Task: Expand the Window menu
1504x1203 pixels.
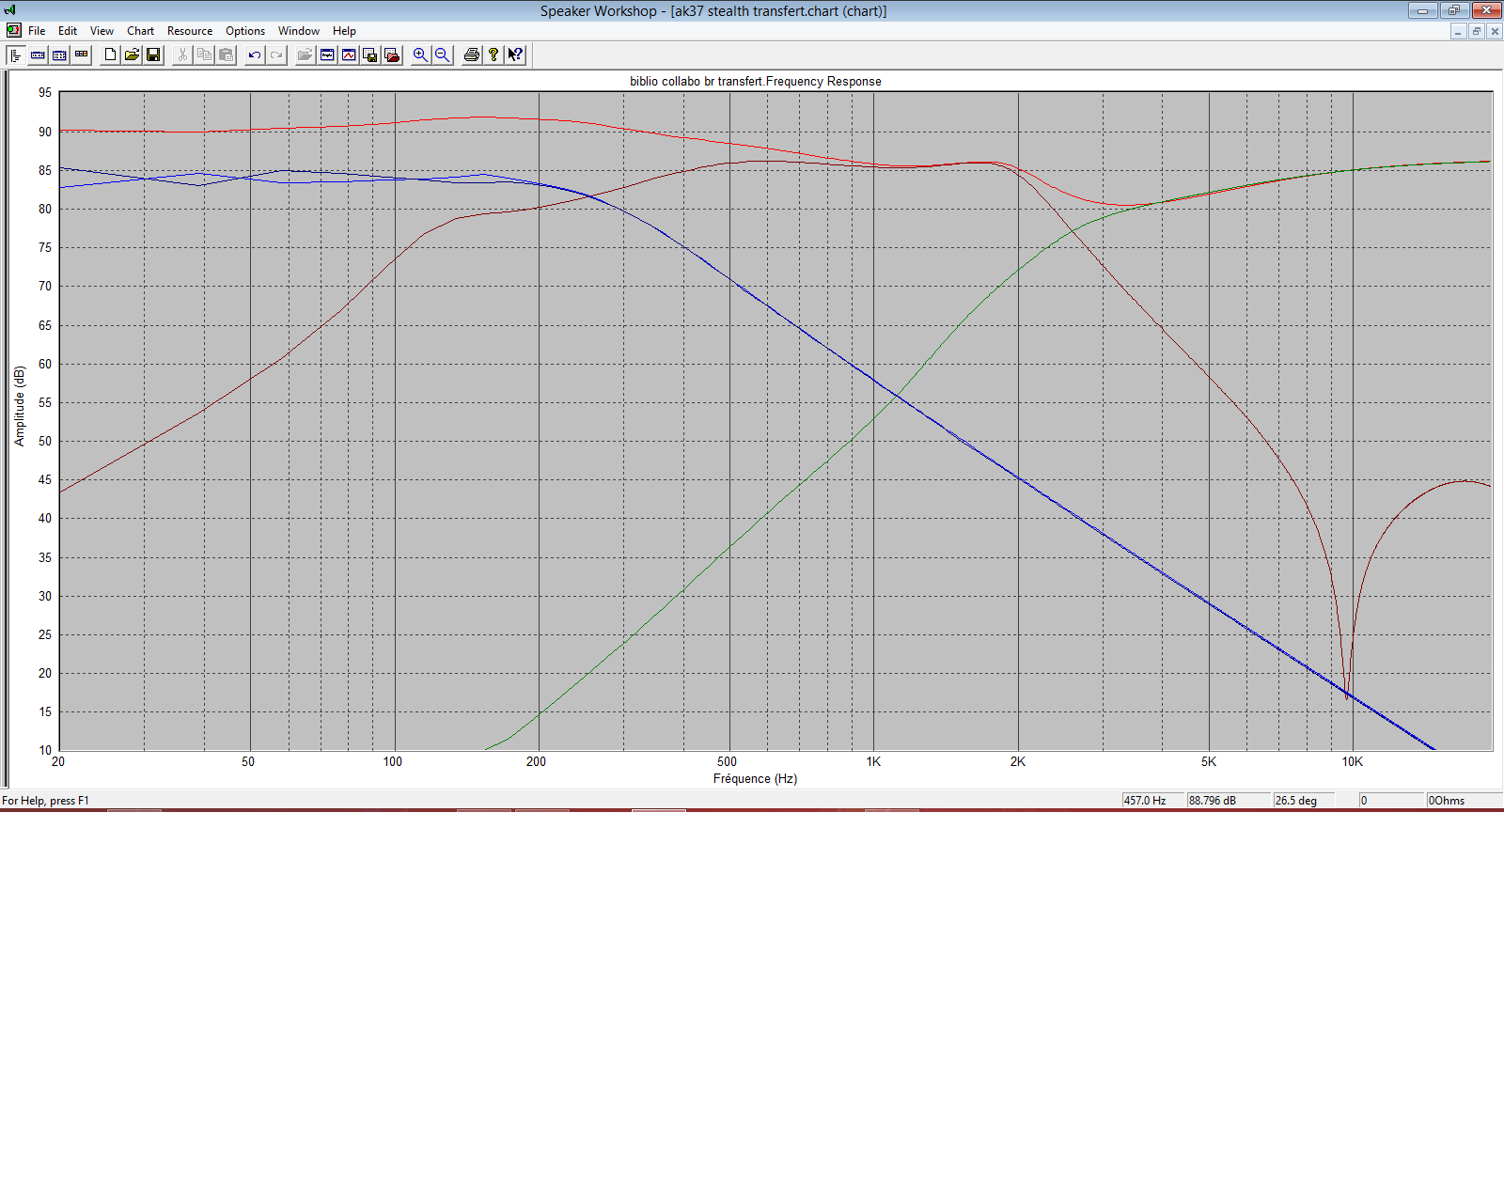Action: (298, 31)
